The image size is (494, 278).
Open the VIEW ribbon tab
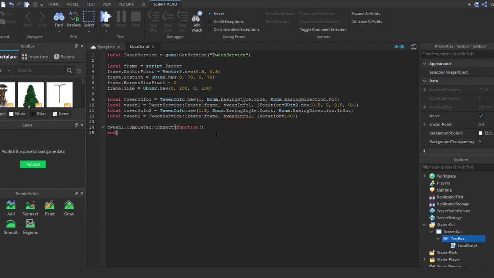click(x=107, y=4)
